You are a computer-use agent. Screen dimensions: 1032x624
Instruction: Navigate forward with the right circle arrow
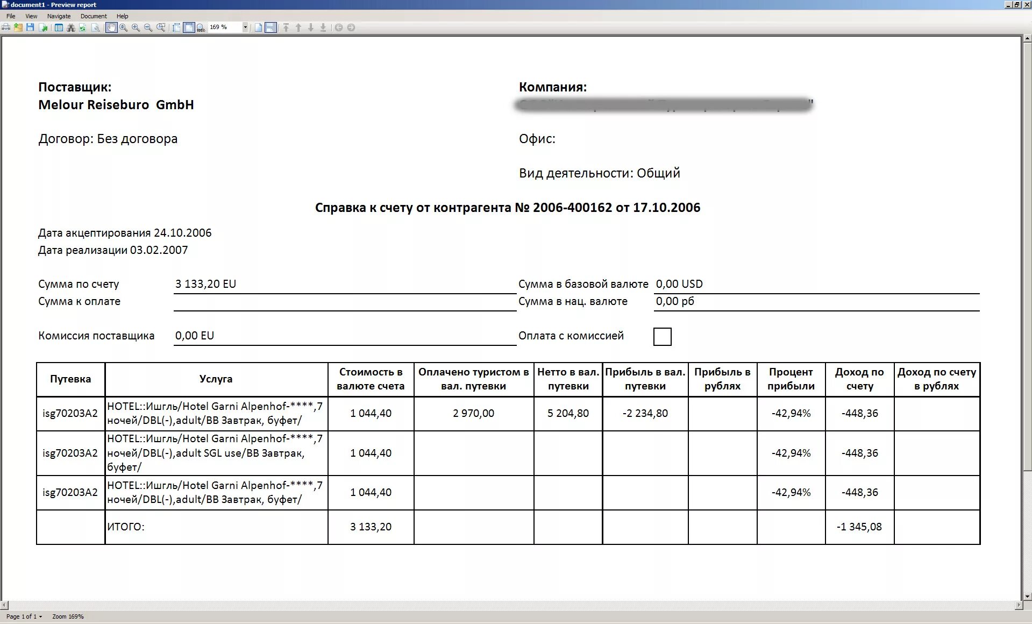pyautogui.click(x=351, y=27)
